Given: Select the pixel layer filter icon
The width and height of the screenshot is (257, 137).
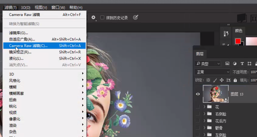Looking at the screenshot, I should [x=227, y=64].
